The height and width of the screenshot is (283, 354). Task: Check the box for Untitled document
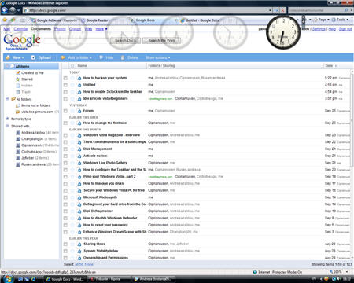[65, 85]
